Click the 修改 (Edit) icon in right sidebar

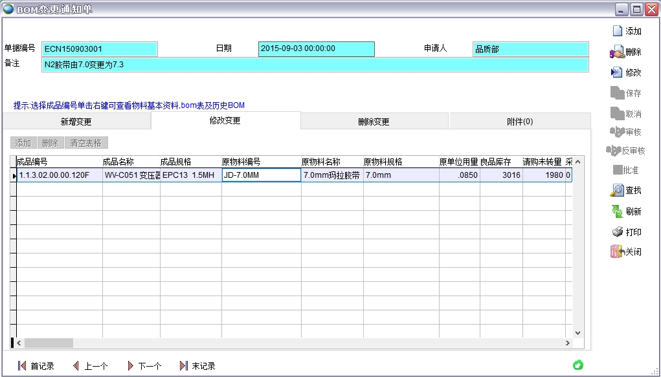pyautogui.click(x=617, y=72)
